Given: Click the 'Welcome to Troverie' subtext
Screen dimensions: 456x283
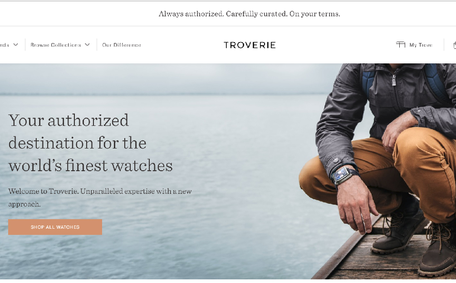Looking at the screenshot, I should click(x=100, y=198).
